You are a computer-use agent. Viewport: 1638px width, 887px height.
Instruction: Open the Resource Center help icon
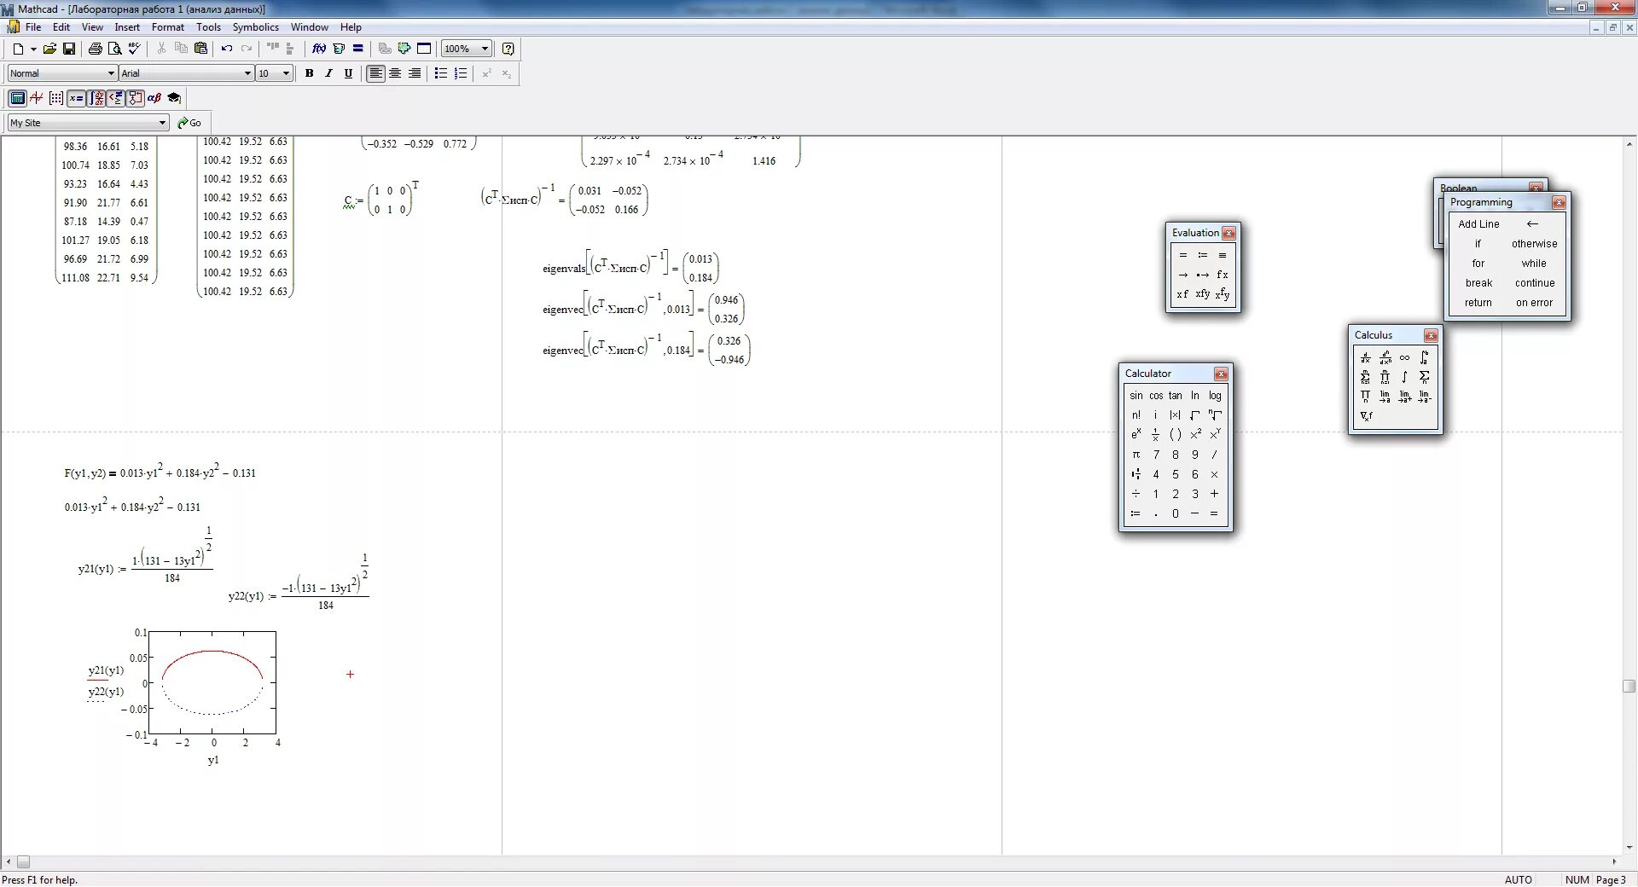pos(508,49)
